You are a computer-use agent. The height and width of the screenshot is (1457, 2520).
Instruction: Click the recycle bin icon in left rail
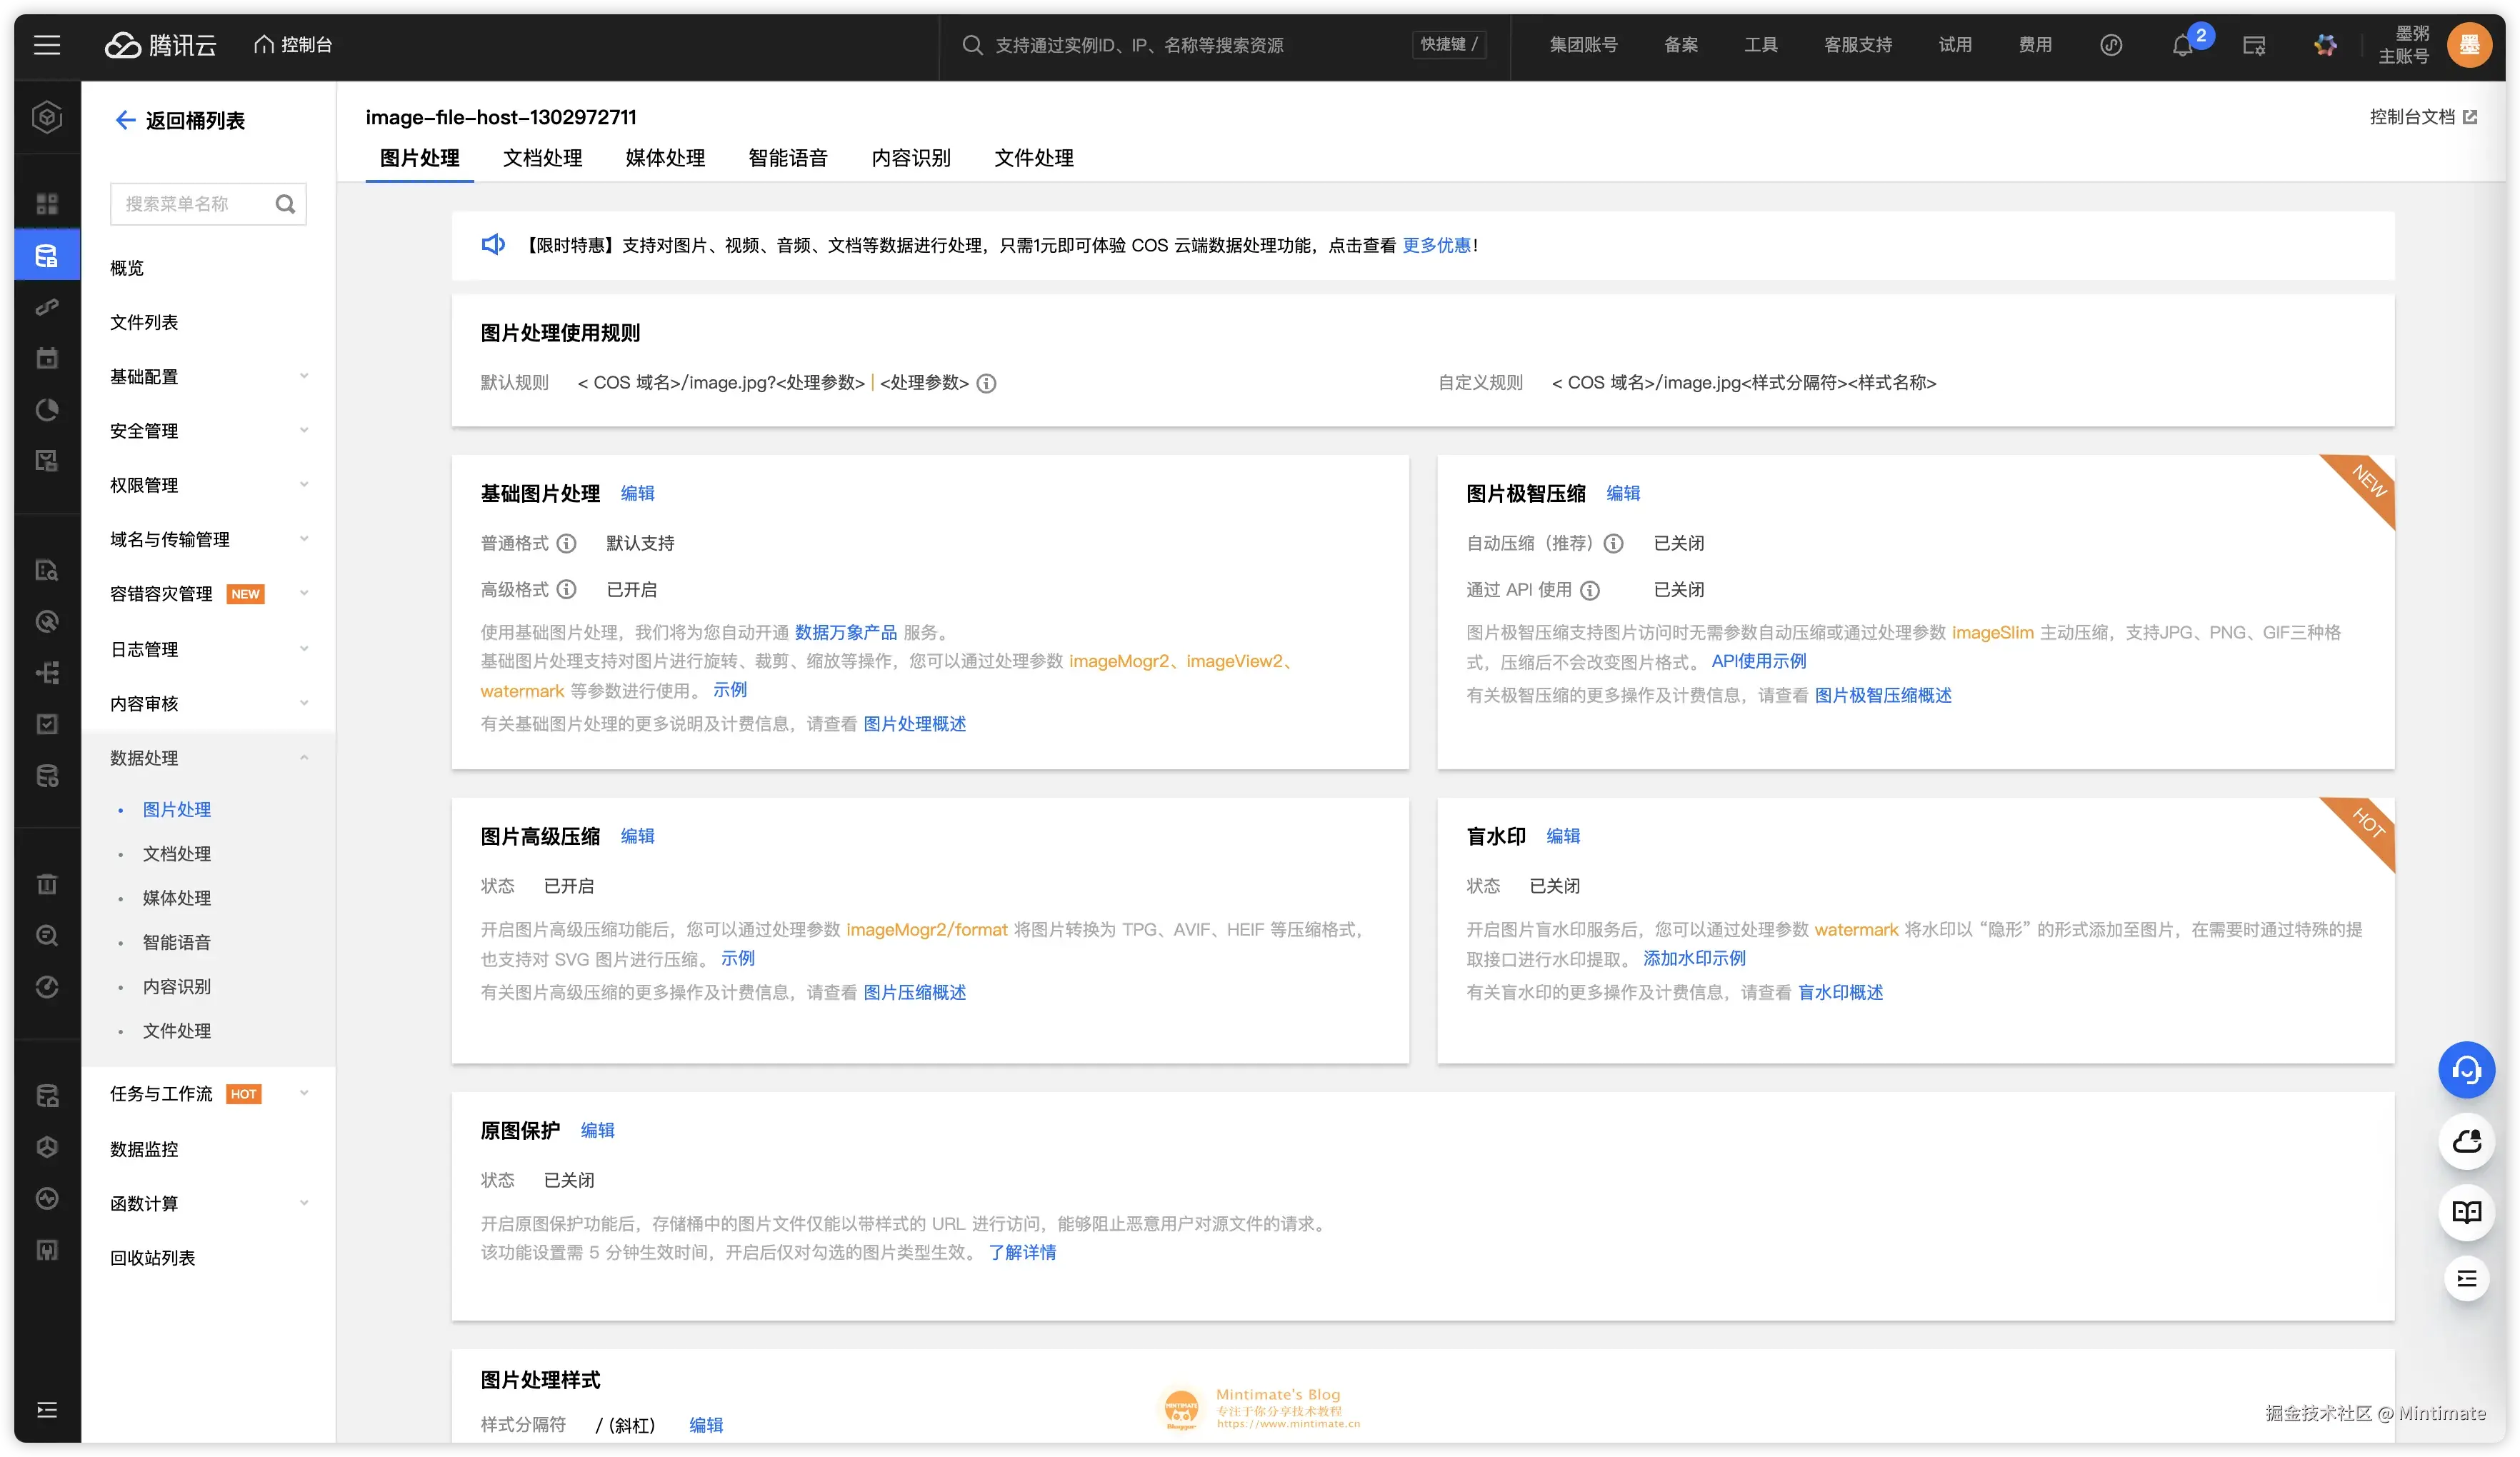coord(46,883)
